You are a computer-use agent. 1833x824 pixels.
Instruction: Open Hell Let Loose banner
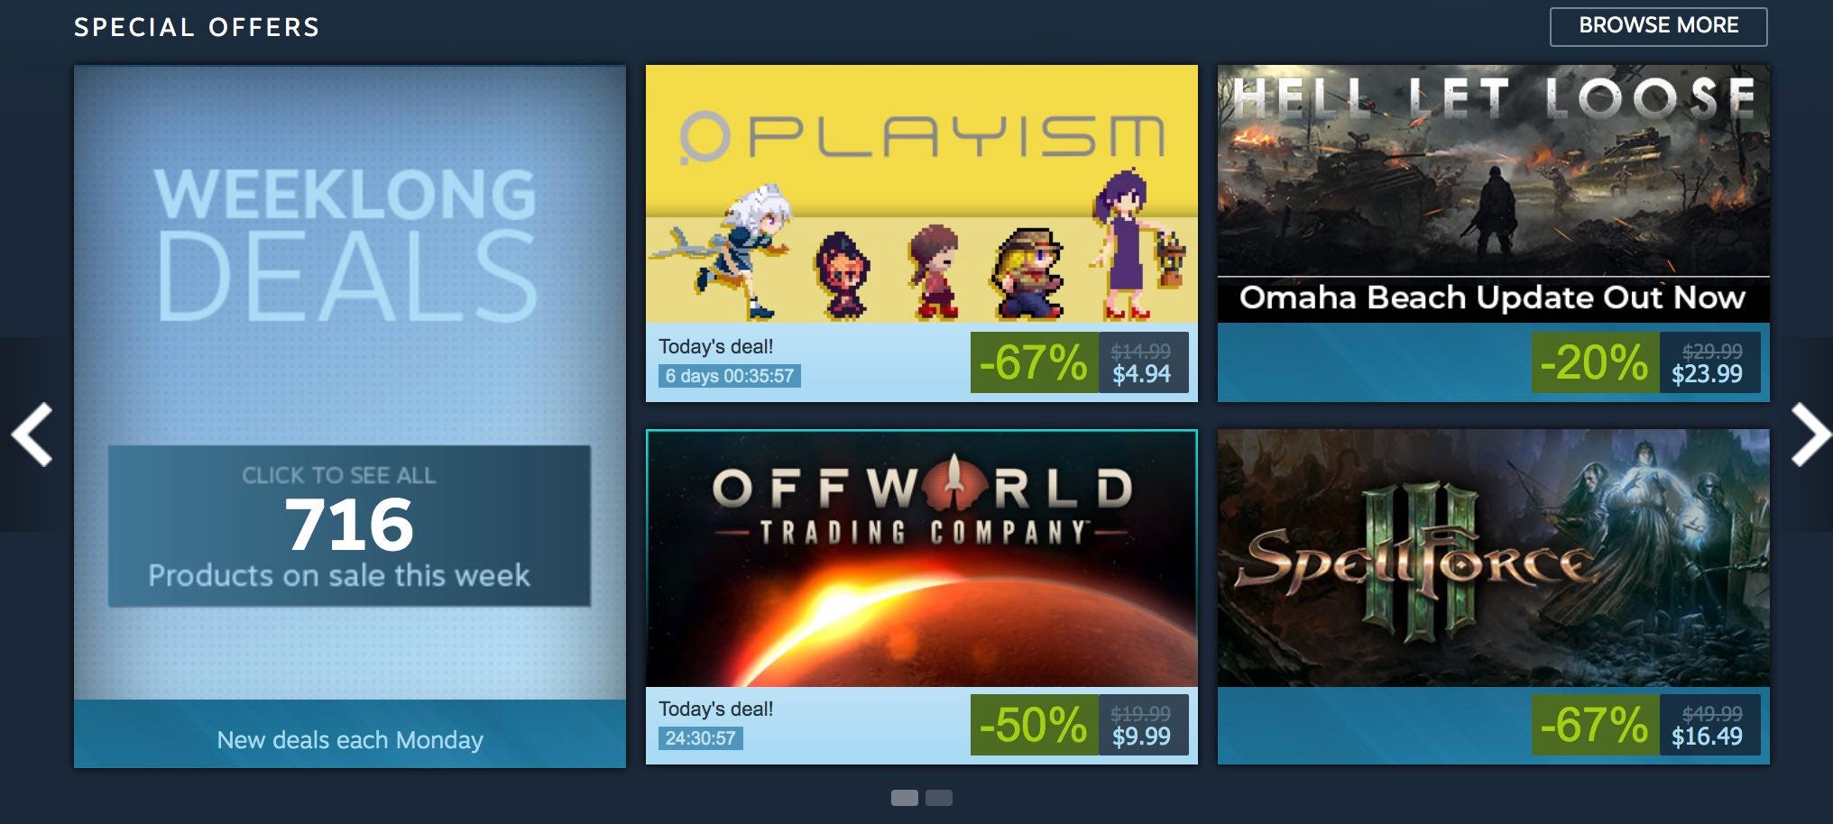pyautogui.click(x=1493, y=194)
